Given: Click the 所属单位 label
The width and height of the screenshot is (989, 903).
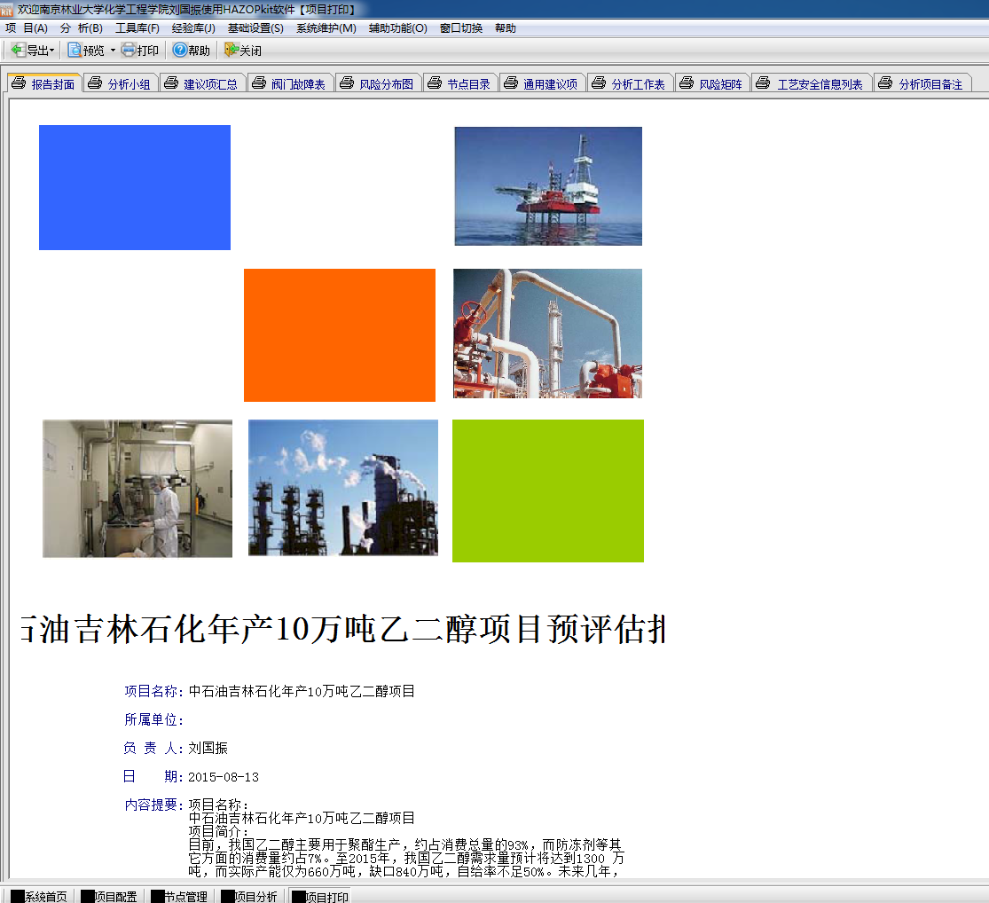Looking at the screenshot, I should (153, 720).
